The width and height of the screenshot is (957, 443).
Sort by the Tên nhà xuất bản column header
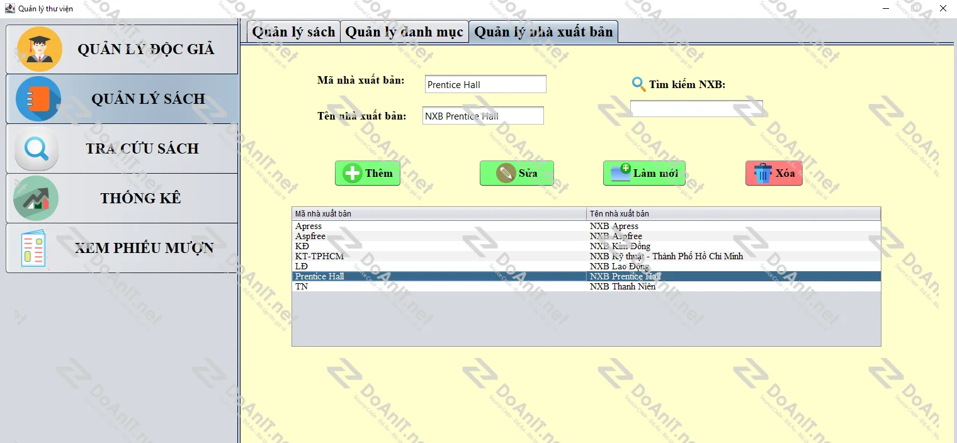click(733, 214)
